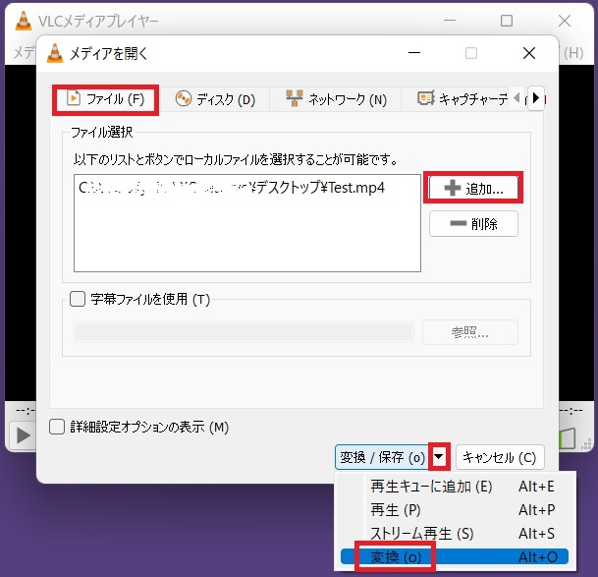
Task: Enable 字幕ファイルを使用 (T) checkbox
Action: point(78,299)
